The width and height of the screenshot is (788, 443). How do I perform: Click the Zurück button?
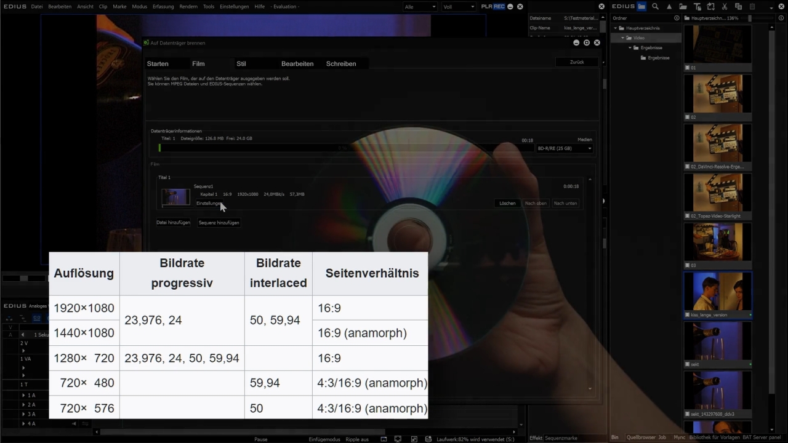point(577,62)
